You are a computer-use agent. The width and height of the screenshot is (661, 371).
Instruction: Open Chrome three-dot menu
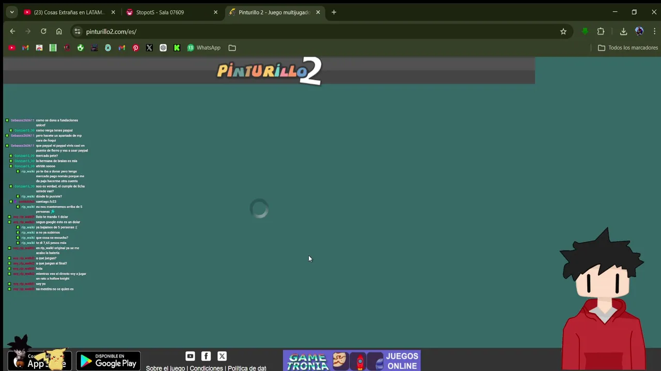[x=654, y=31]
